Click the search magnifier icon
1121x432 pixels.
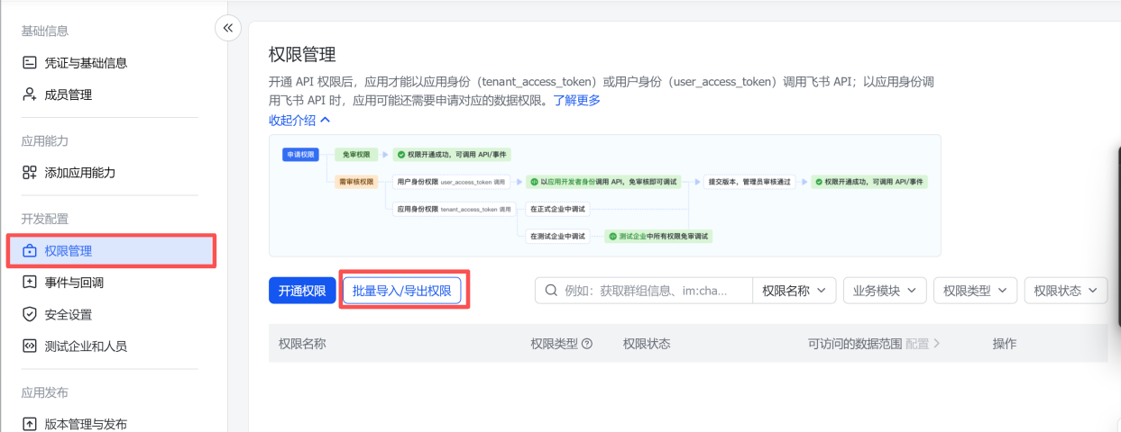coord(551,291)
